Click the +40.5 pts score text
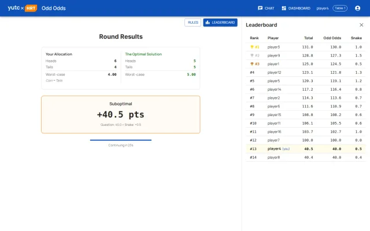The height and width of the screenshot is (231, 370). pos(121,115)
